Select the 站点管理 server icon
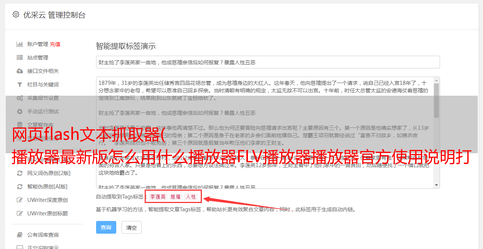The width and height of the screenshot is (483, 249). point(20,58)
